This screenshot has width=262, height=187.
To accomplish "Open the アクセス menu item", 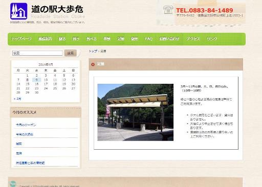I will [193, 39].
